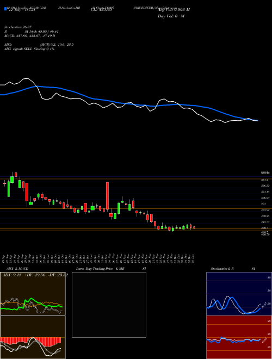Open the red RSI chart panel
The height and width of the screenshot is (359, 272).
click(x=239, y=337)
